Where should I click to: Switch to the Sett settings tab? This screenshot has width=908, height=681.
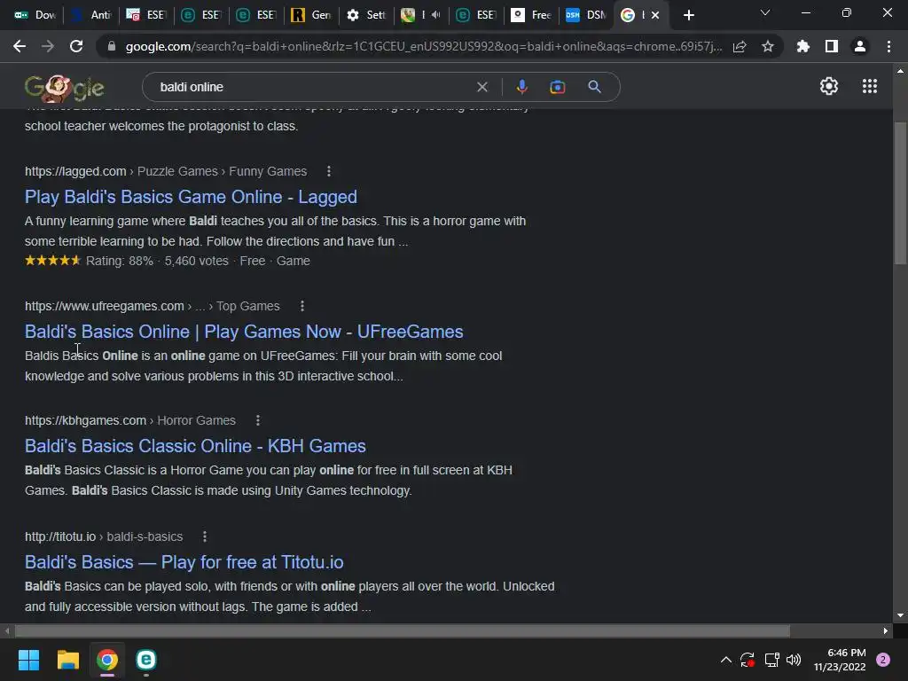[366, 15]
